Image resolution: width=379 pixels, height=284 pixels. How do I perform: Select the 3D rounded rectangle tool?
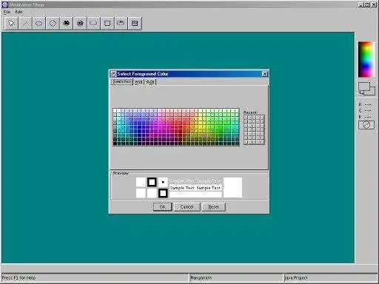click(x=121, y=24)
